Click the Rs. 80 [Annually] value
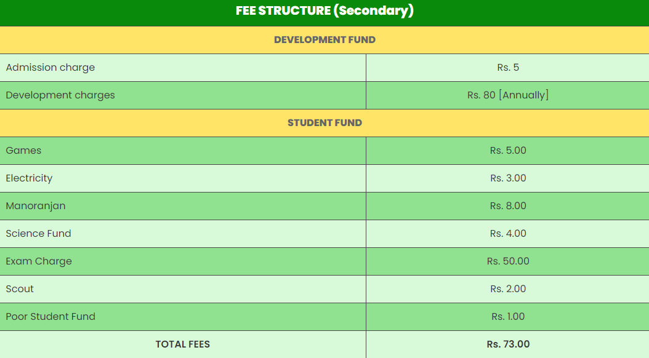This screenshot has height=358, width=649. tap(508, 95)
